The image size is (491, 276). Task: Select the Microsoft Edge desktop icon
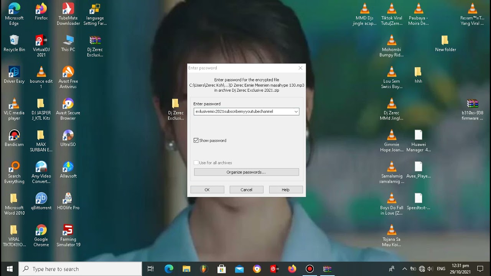click(x=14, y=15)
